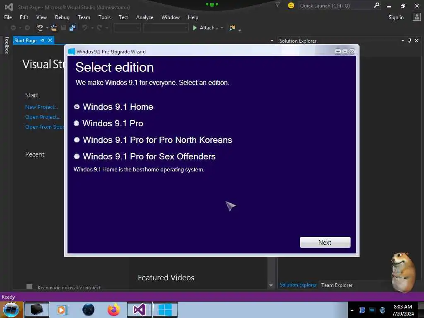Image resolution: width=424 pixels, height=318 pixels.
Task: Click the black box taskbar icon
Action: pyautogui.click(x=37, y=310)
